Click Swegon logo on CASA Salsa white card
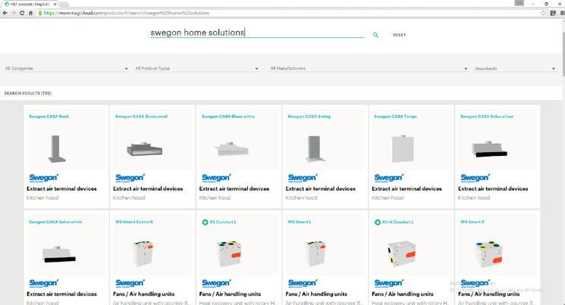 [x=43, y=283]
